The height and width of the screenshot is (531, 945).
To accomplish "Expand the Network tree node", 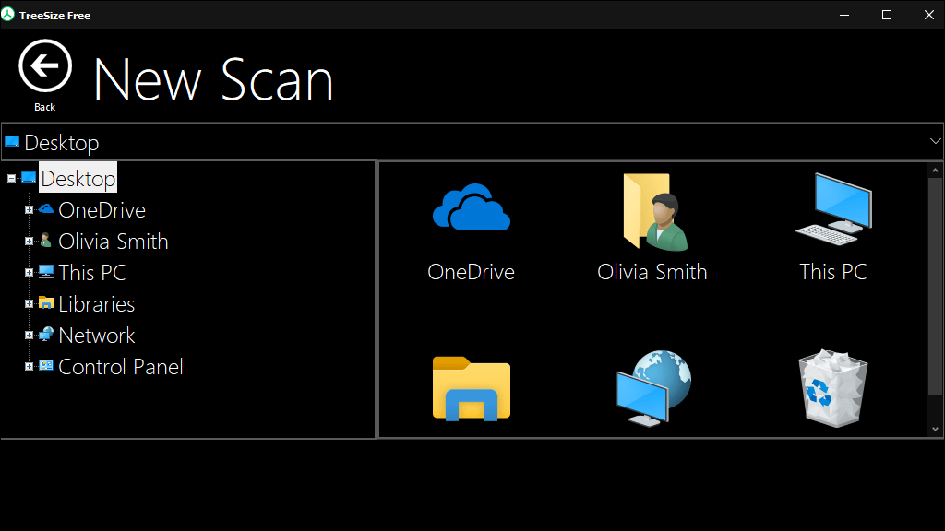I will [29, 335].
